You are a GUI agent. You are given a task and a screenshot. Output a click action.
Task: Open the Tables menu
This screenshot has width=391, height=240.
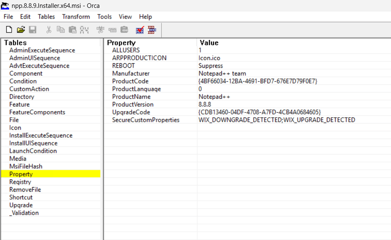click(46, 17)
